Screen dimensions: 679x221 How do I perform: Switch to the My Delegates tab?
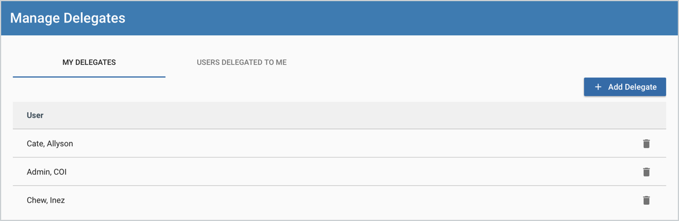tap(89, 62)
